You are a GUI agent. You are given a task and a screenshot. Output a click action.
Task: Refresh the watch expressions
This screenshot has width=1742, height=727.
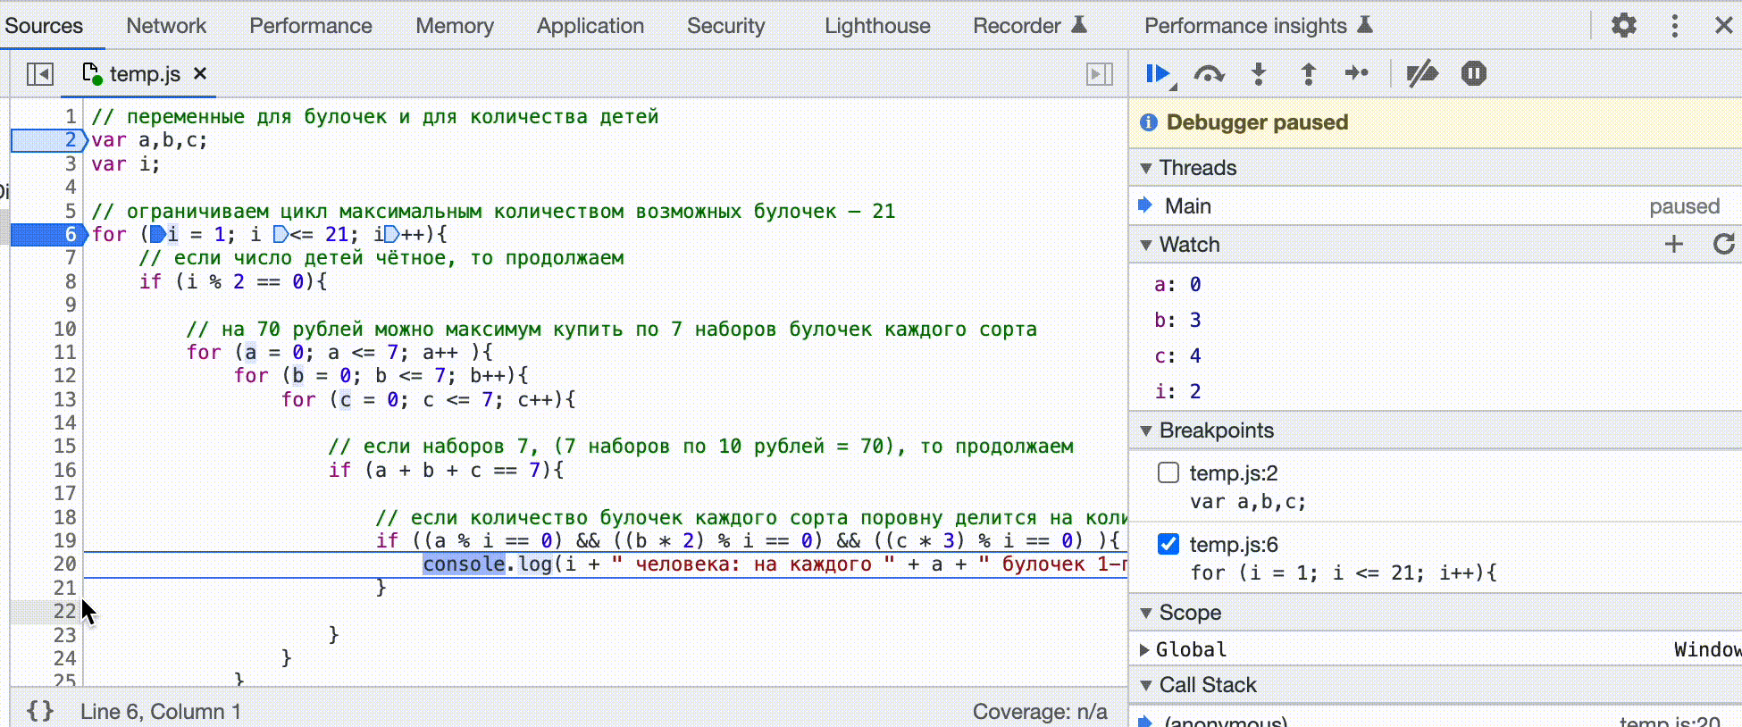point(1723,244)
